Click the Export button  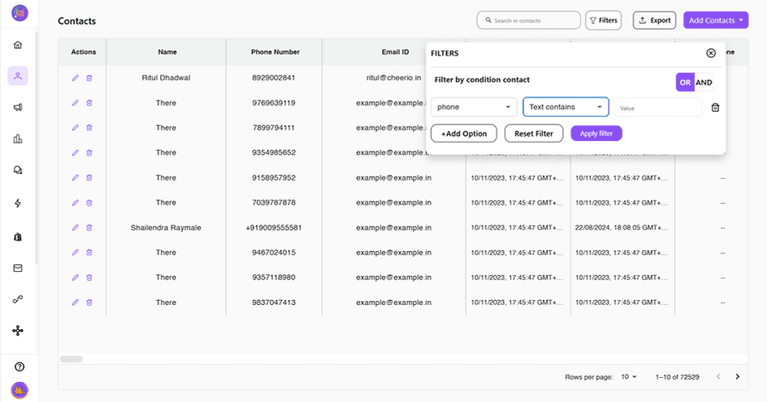[x=654, y=21]
